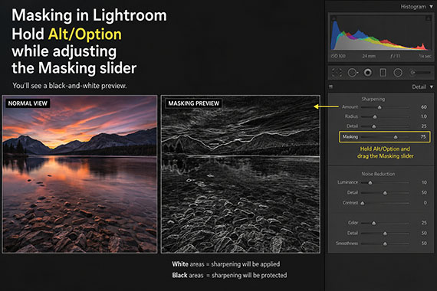Click the Color slider label

click(353, 223)
